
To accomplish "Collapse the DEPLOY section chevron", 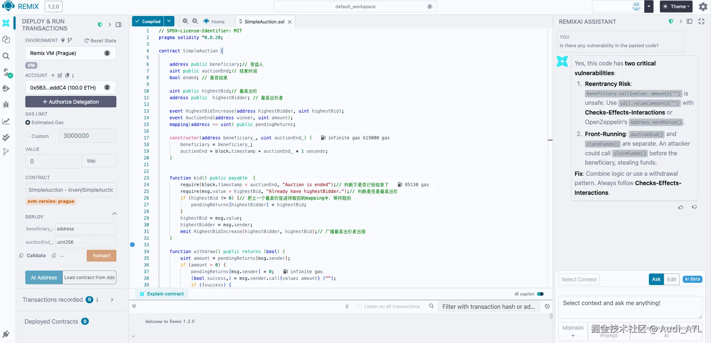I will [x=115, y=214].
